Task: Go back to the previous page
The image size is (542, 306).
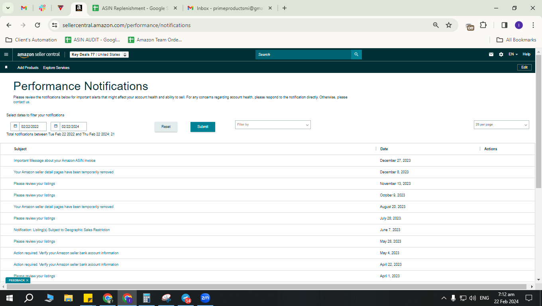Action: (9, 25)
